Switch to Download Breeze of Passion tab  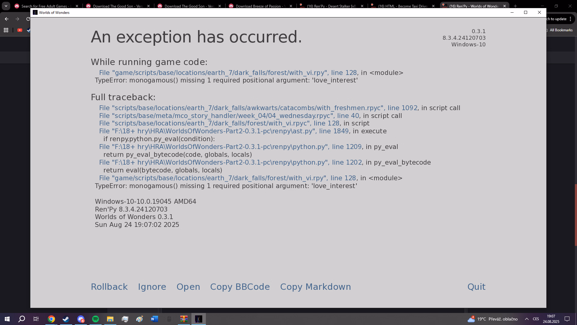tap(260, 6)
